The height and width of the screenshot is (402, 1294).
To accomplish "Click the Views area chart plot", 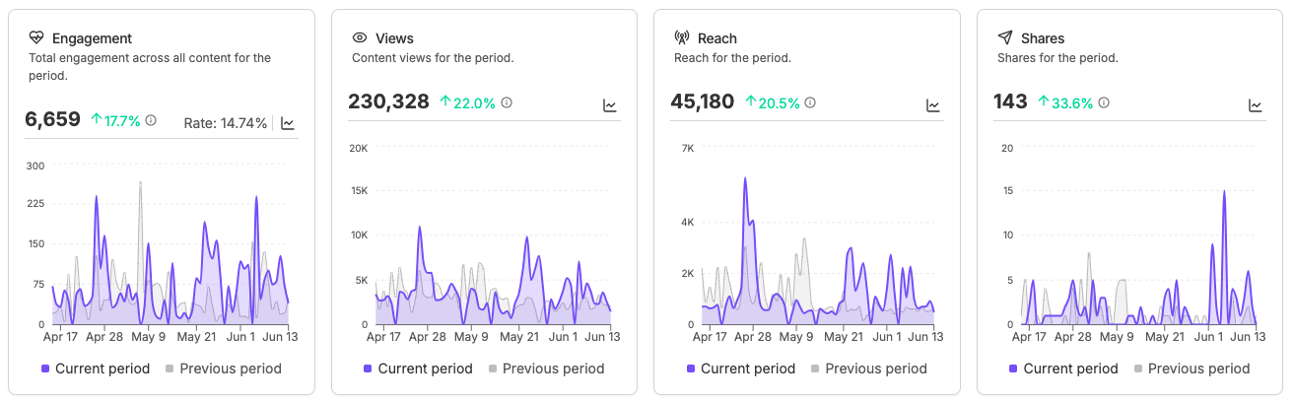I will (x=494, y=235).
